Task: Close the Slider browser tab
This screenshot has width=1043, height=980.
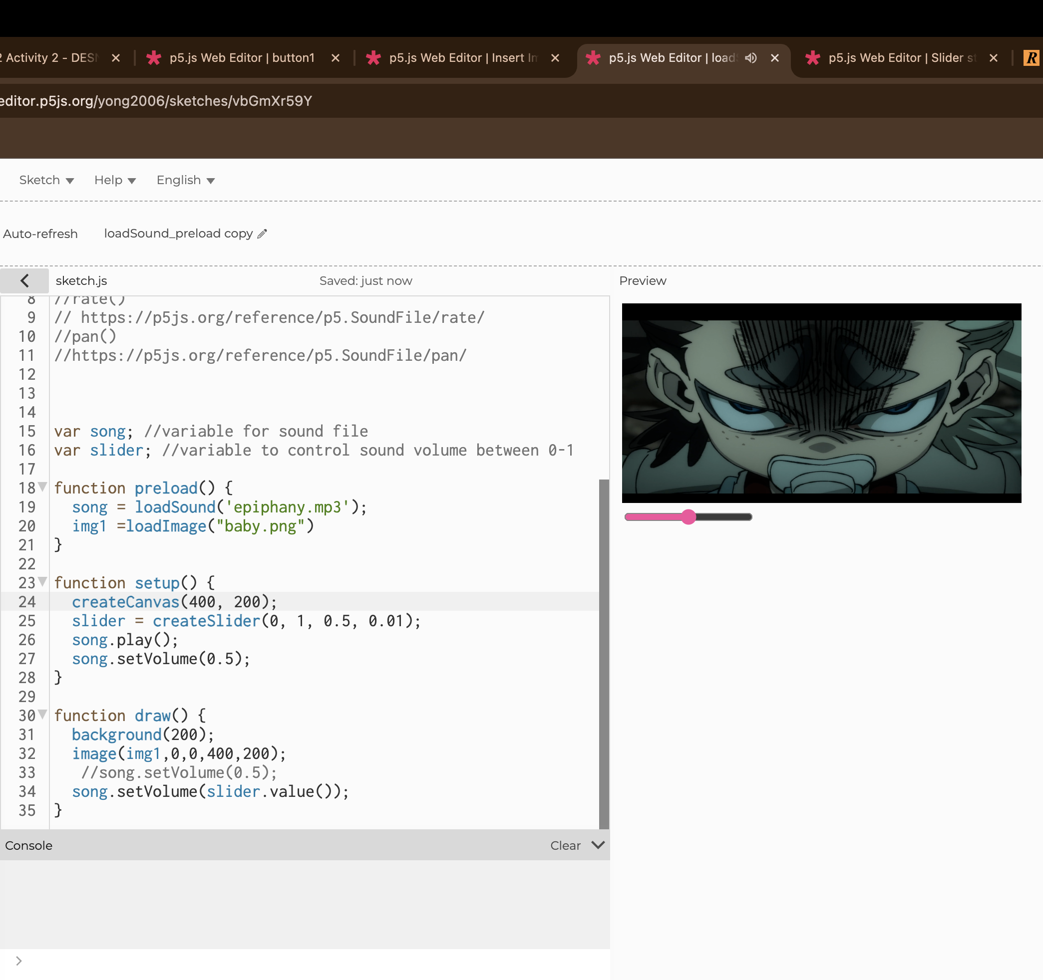Action: (993, 58)
